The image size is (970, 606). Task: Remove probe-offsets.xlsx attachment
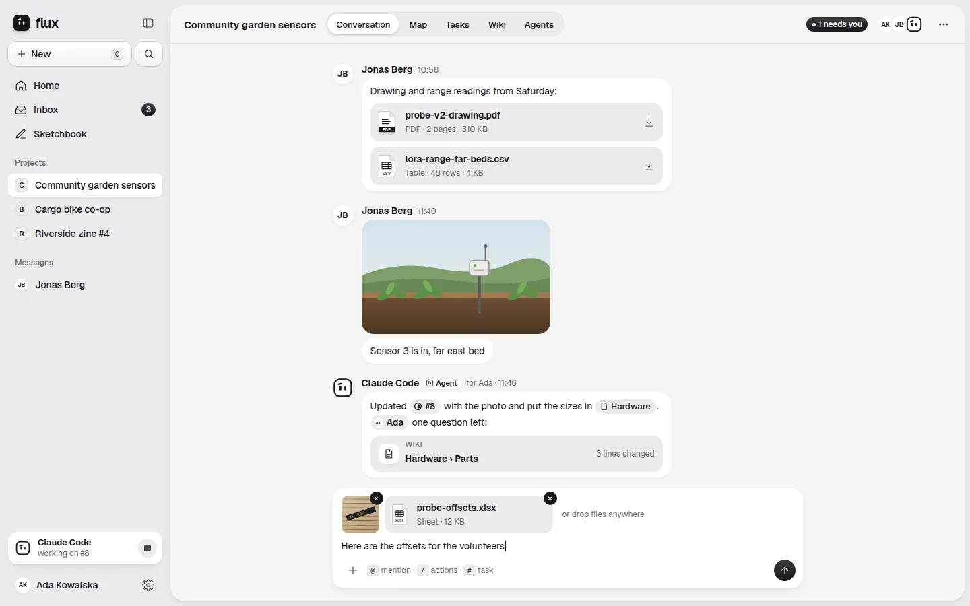550,498
